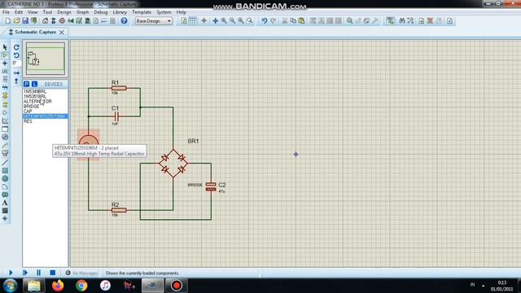Open the View menu
Viewport: 521px width, 293px height.
click(33, 12)
